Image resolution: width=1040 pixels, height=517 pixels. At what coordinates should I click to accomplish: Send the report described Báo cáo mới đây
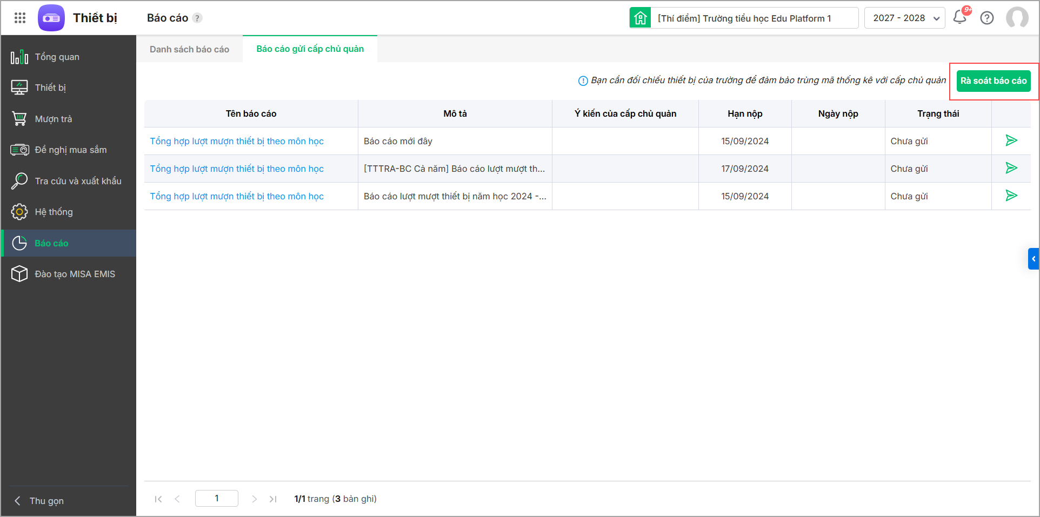(1011, 140)
